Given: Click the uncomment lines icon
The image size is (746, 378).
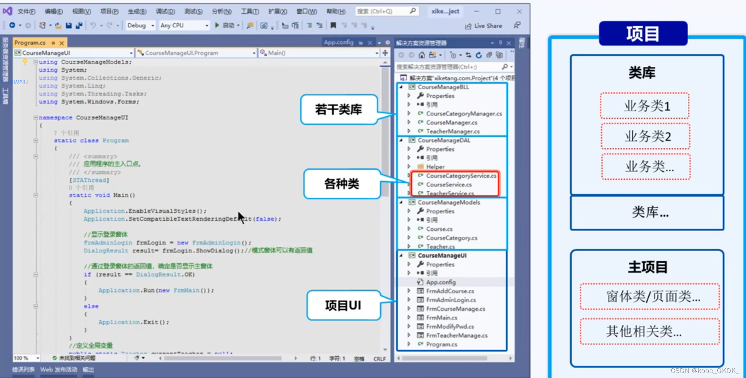Looking at the screenshot, I should tap(319, 26).
